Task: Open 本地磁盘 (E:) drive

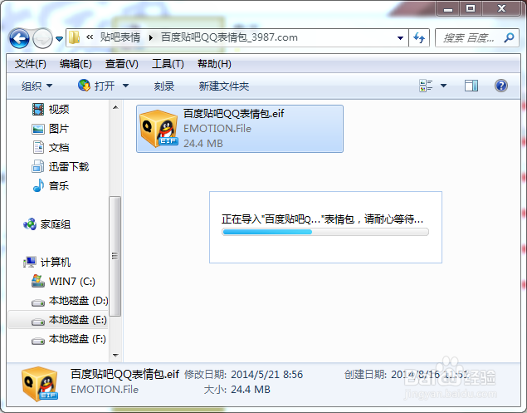Action: [78, 320]
